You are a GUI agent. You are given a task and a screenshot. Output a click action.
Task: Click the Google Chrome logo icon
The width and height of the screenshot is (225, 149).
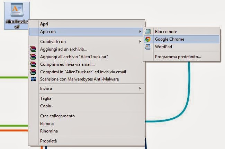coord(148,39)
